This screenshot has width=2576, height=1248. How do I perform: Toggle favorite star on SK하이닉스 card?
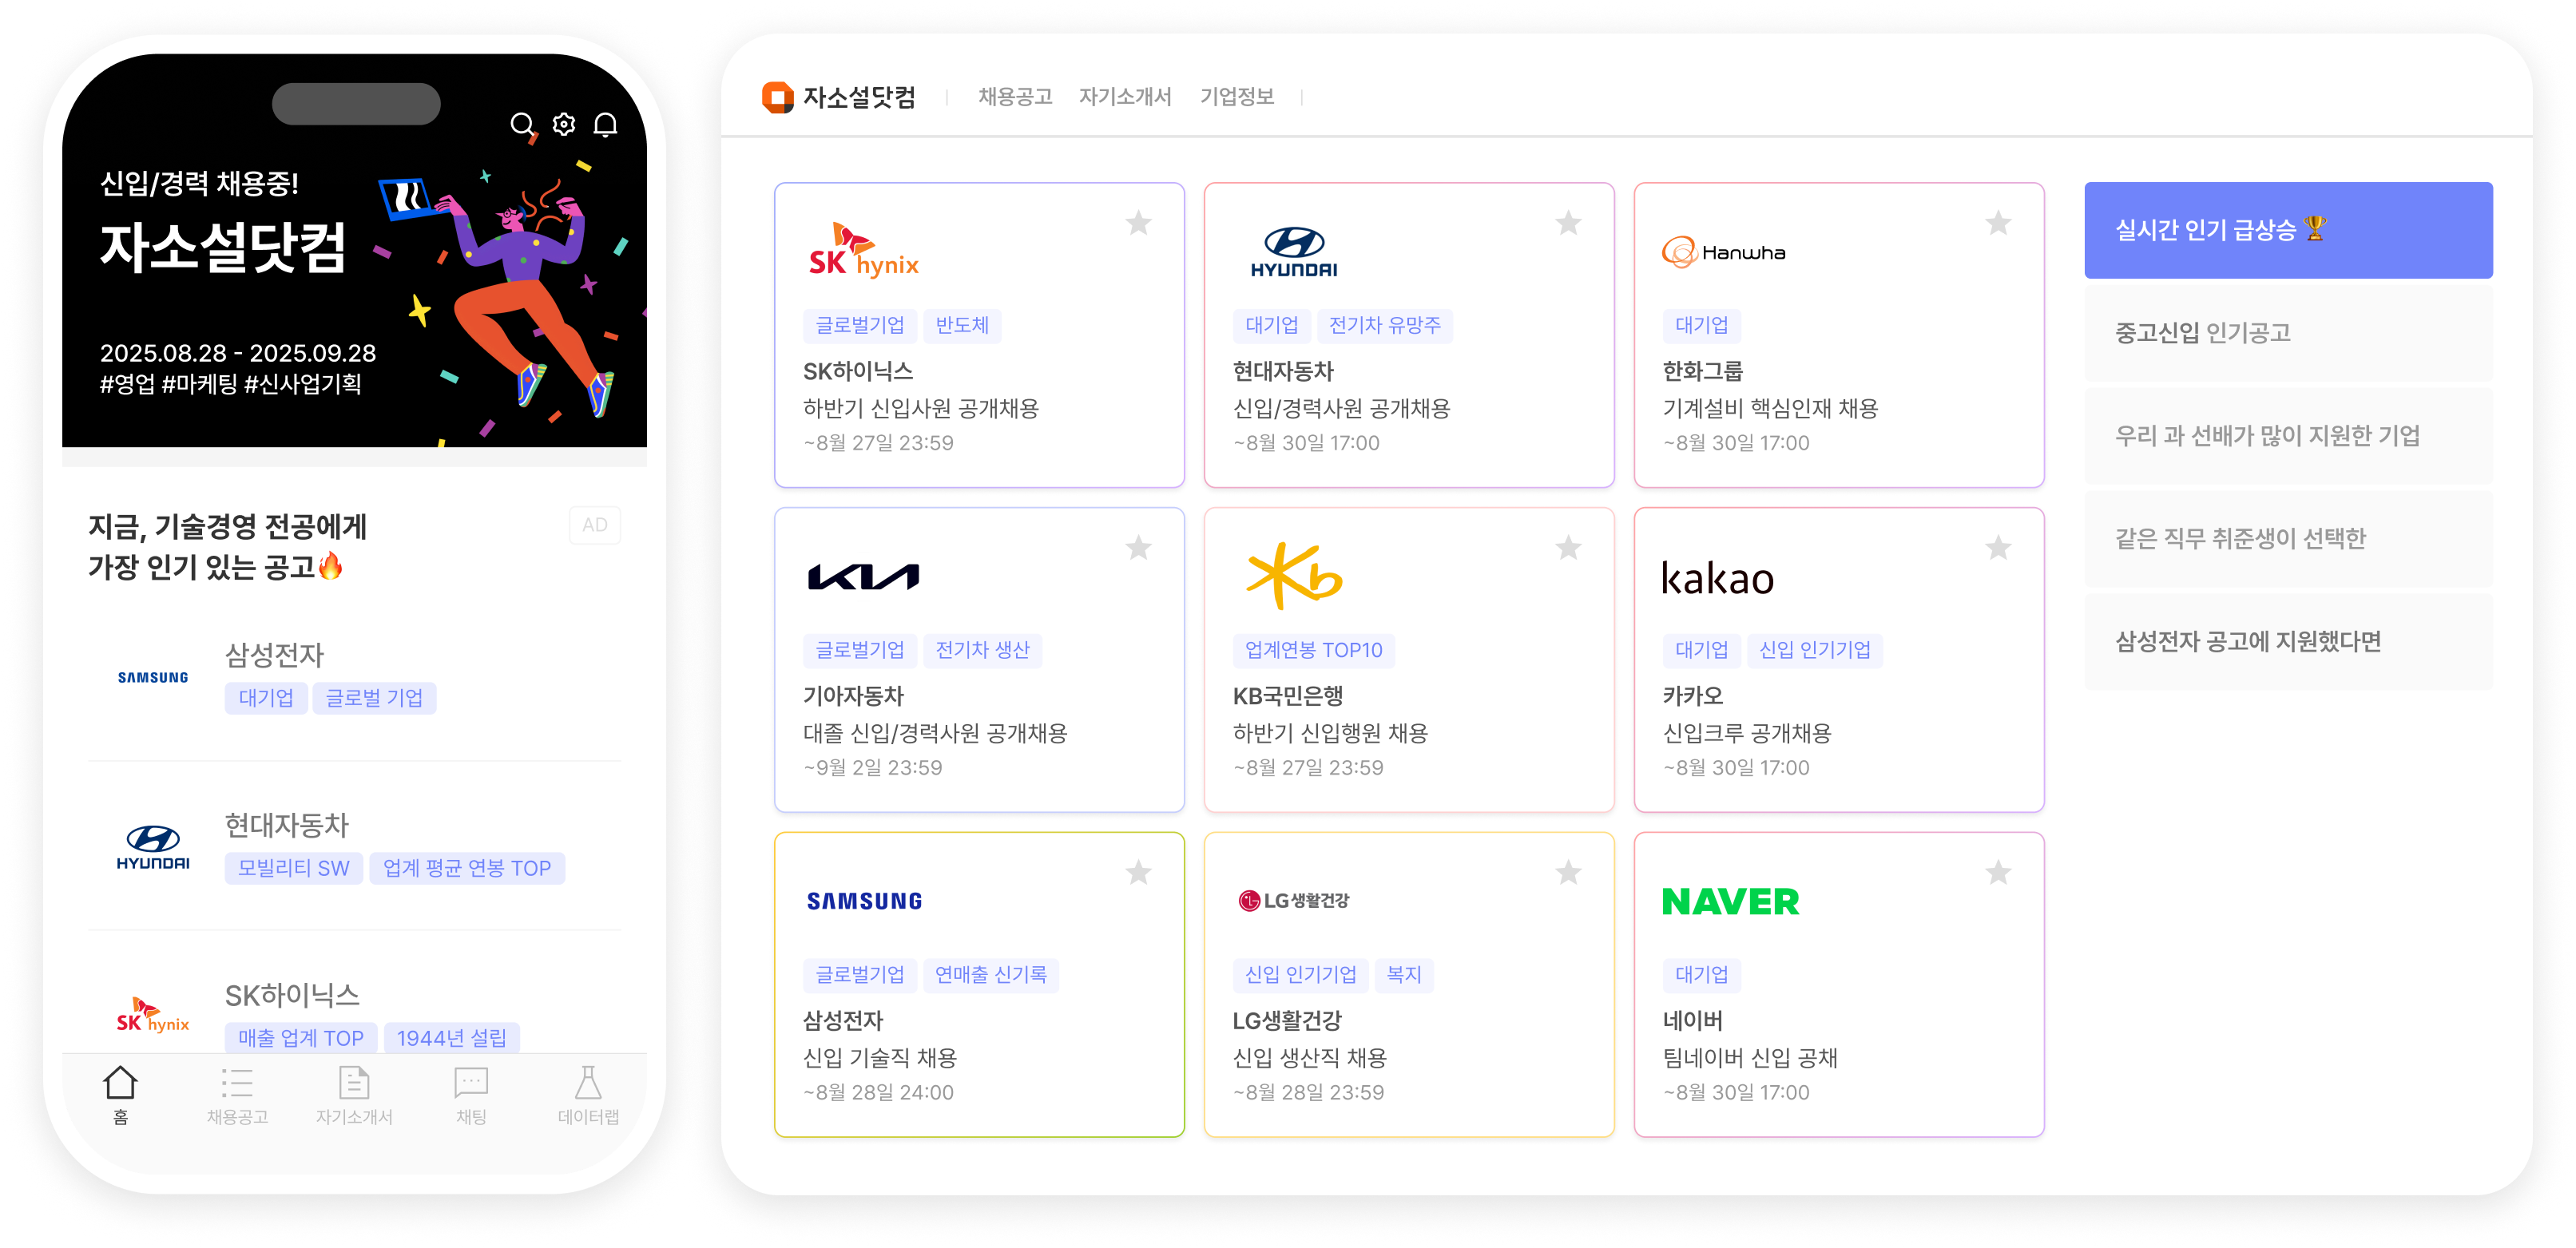click(1138, 223)
